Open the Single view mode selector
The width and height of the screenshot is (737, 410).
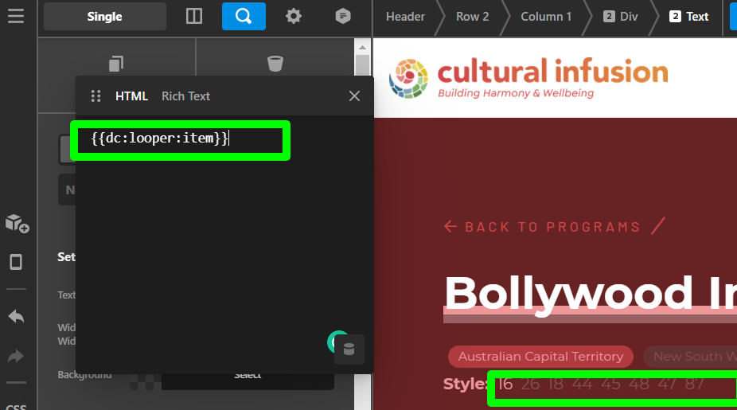coord(105,16)
